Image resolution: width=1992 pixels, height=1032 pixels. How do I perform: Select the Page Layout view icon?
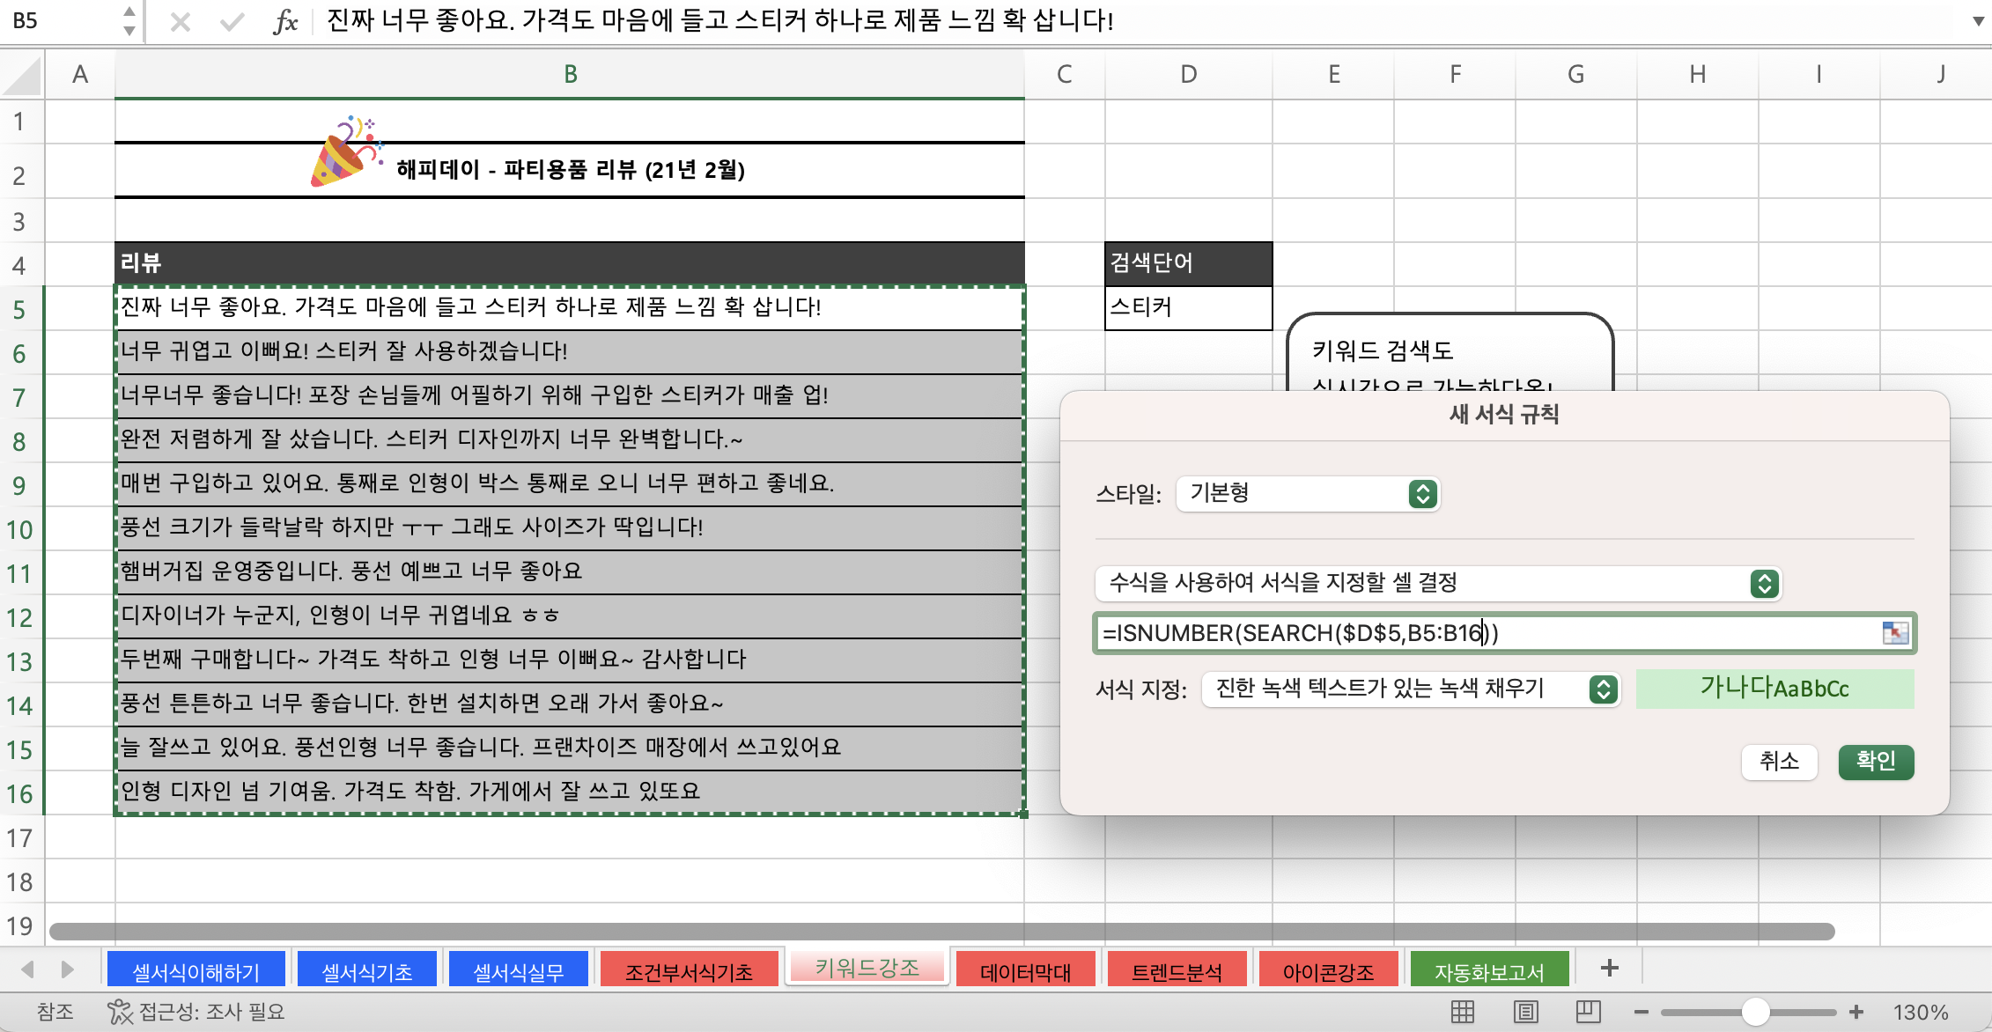(1528, 1012)
